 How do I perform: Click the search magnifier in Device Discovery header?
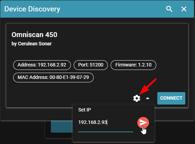169,9
